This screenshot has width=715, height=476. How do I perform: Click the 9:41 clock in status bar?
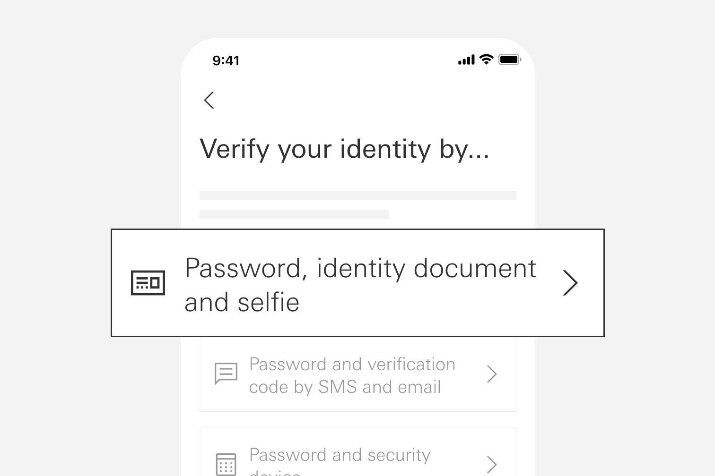226,60
